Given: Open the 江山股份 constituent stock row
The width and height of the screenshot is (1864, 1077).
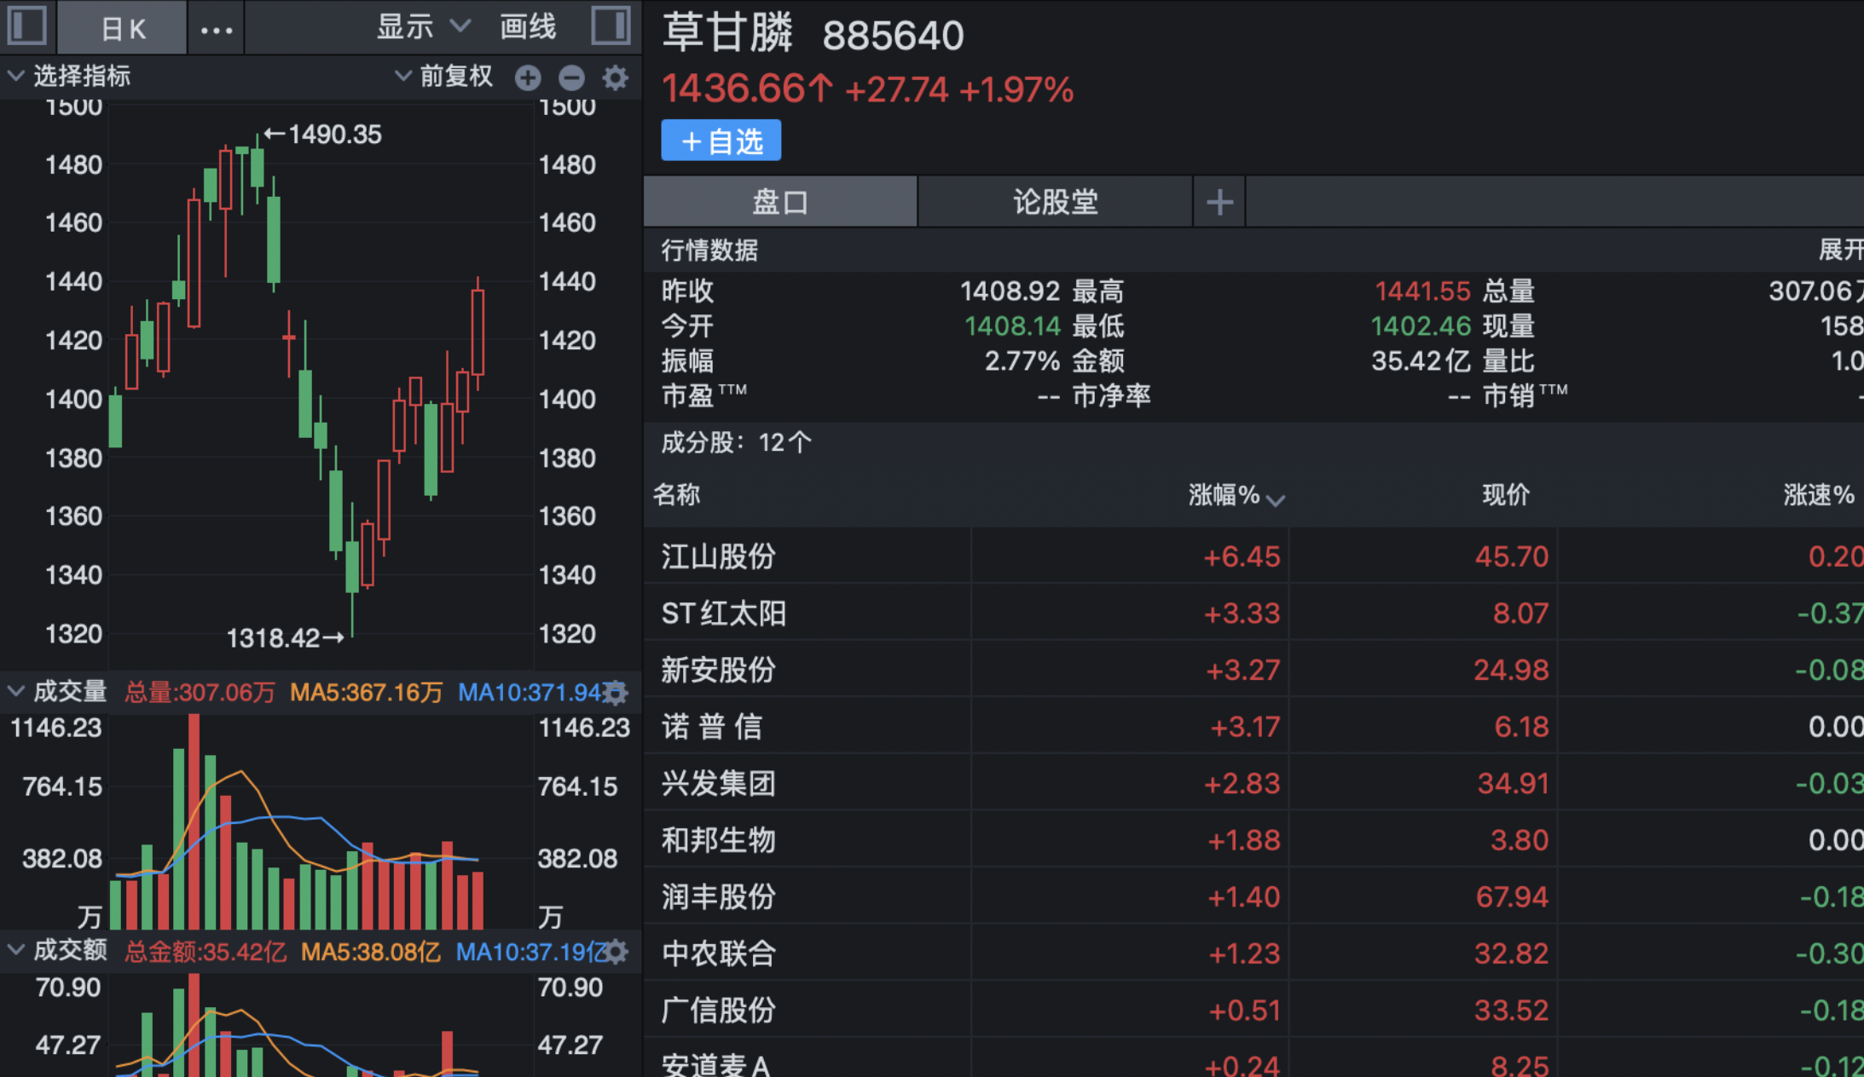Looking at the screenshot, I should (x=718, y=556).
